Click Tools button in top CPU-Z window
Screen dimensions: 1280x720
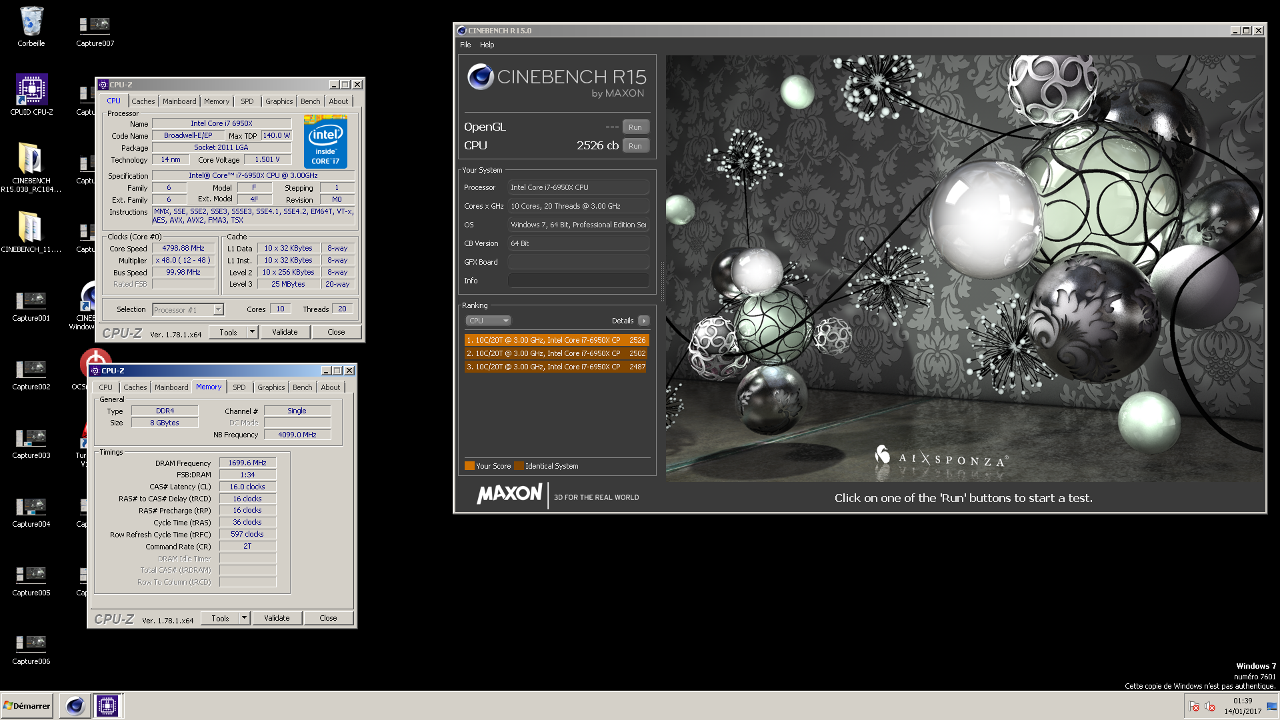tap(228, 332)
